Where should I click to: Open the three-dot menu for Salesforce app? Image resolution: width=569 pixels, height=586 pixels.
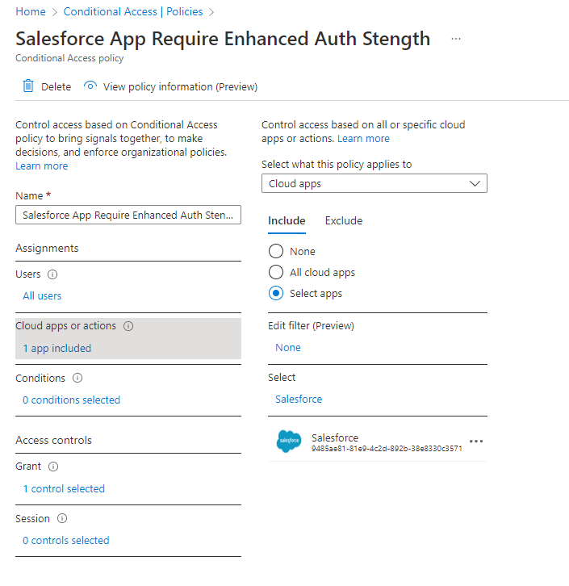476,442
